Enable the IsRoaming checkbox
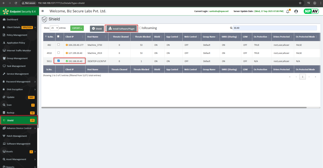 [x=140, y=28]
